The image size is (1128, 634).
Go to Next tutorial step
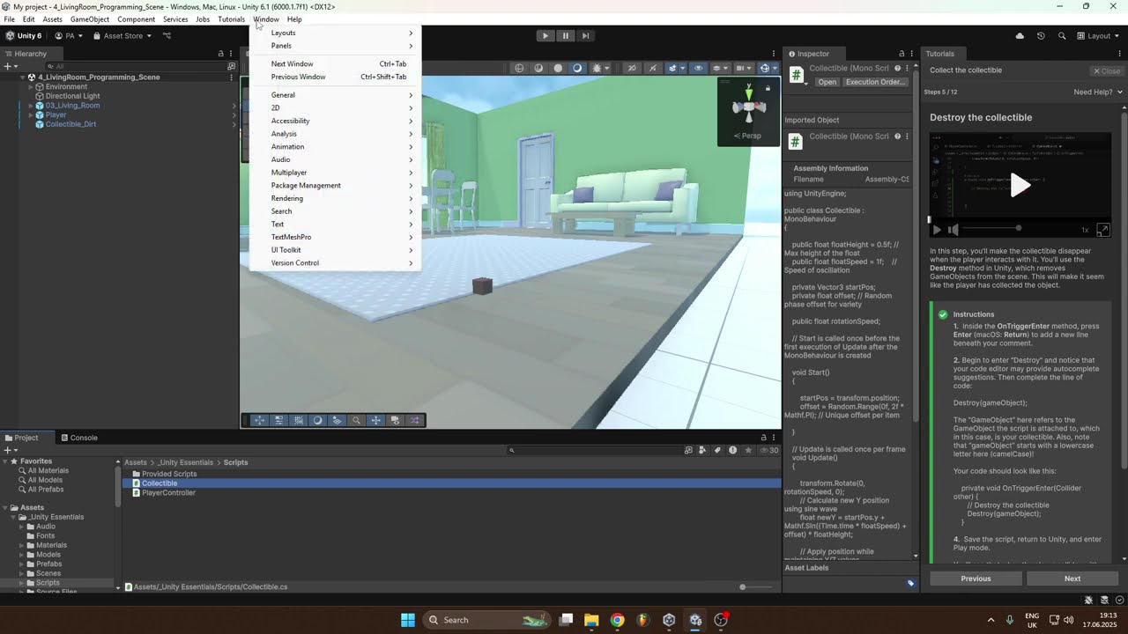(1072, 579)
